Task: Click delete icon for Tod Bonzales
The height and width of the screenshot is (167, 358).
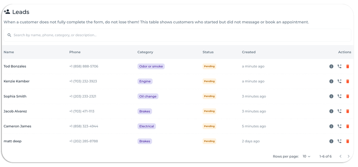Action: click(x=347, y=67)
